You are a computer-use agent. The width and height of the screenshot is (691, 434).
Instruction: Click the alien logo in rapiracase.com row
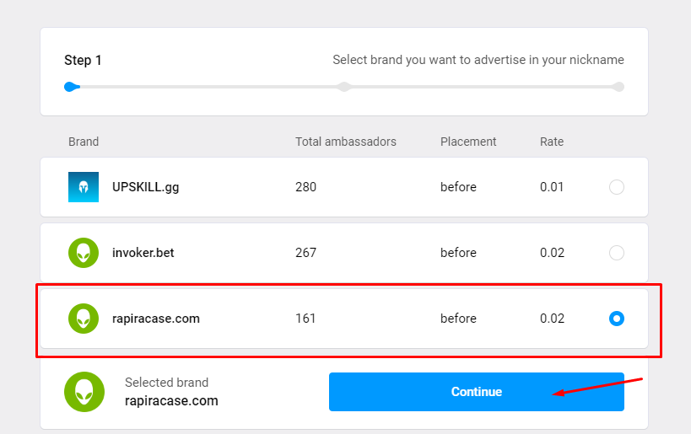84,319
